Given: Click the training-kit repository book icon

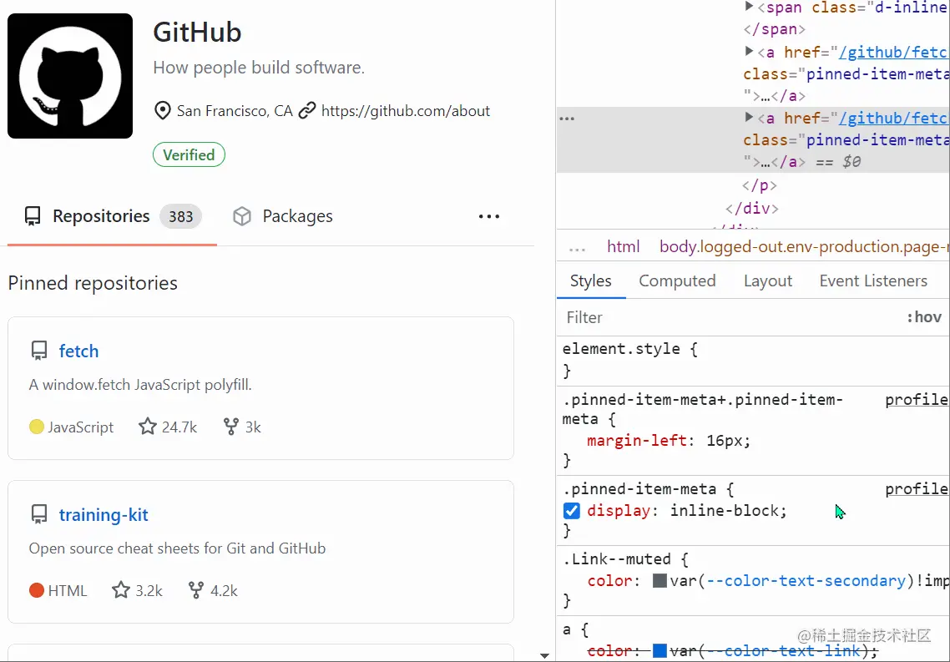Looking at the screenshot, I should (38, 514).
